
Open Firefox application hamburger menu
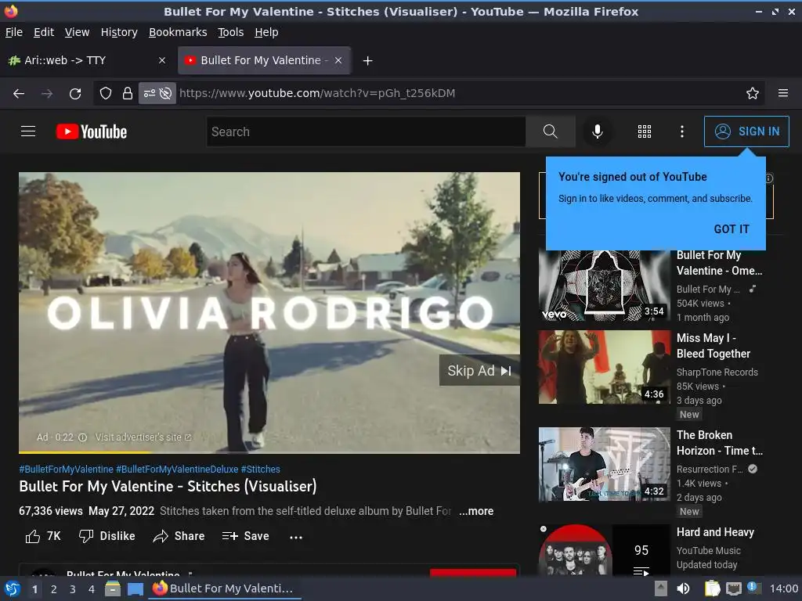coord(782,94)
